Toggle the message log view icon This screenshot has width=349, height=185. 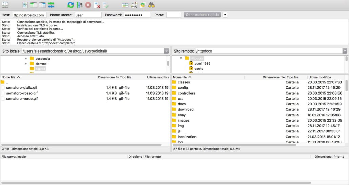click(25, 5)
